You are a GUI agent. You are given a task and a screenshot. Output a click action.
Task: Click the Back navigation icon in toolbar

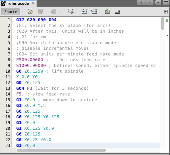40,11
